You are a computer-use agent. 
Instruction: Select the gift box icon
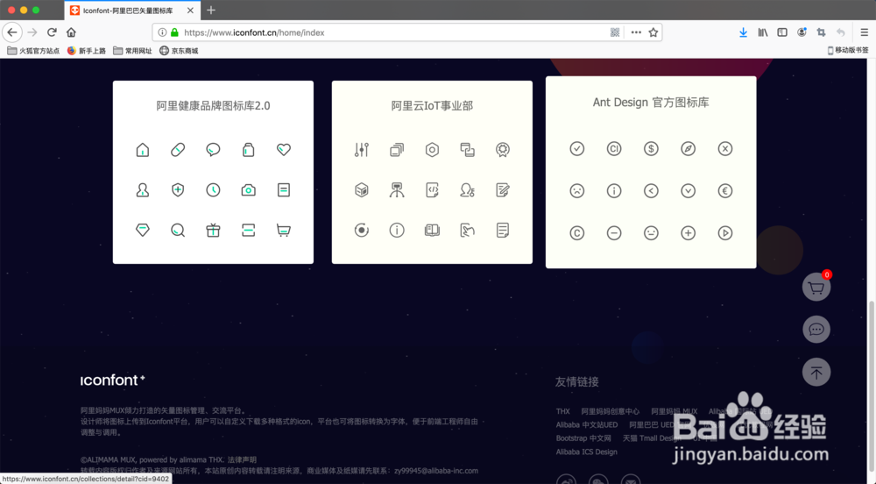[x=213, y=231]
